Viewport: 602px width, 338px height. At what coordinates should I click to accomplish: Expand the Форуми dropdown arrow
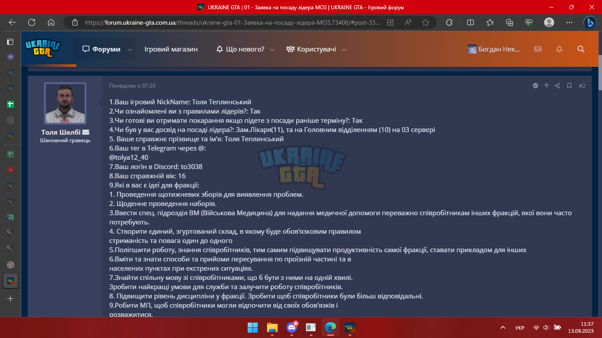130,50
